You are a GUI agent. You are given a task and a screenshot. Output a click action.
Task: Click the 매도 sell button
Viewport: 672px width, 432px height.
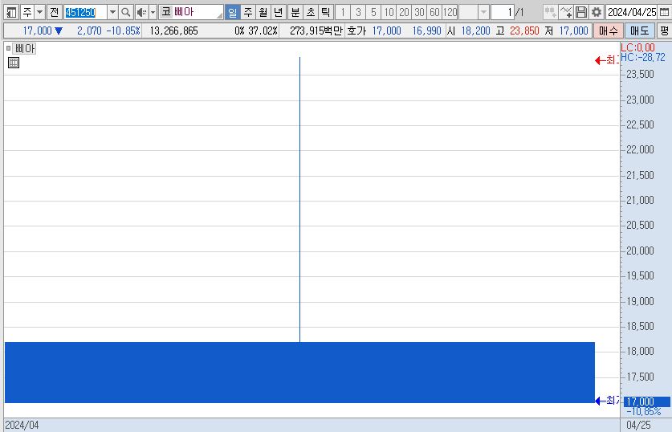(639, 31)
